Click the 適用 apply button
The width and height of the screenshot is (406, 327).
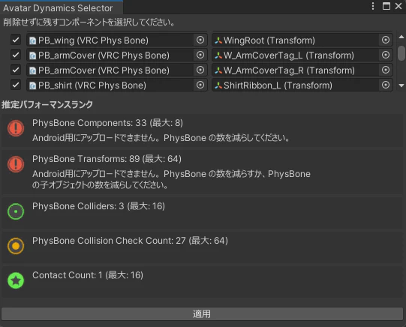coord(202,313)
